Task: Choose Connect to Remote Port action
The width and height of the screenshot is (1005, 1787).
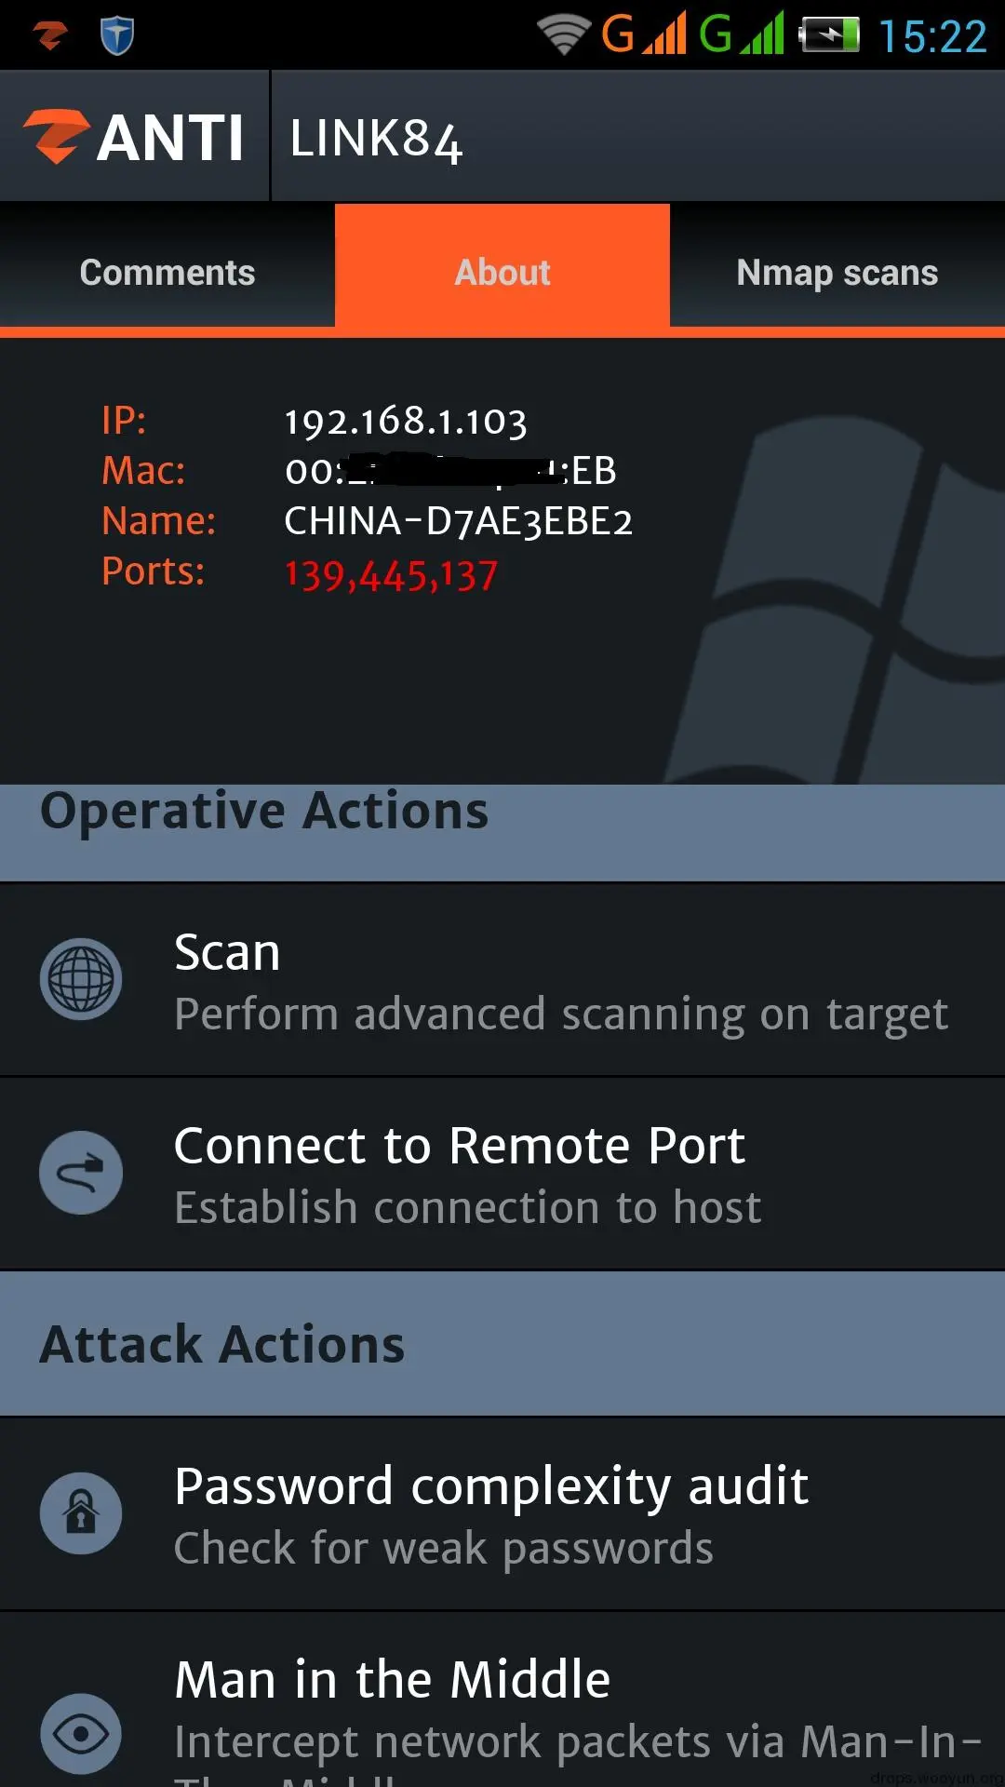Action: [502, 1174]
